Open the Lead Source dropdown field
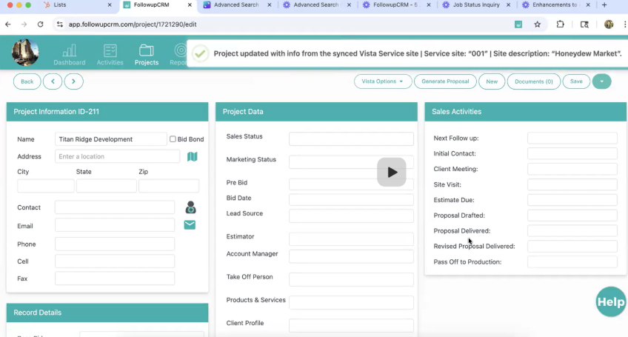The width and height of the screenshot is (628, 337). point(351,216)
